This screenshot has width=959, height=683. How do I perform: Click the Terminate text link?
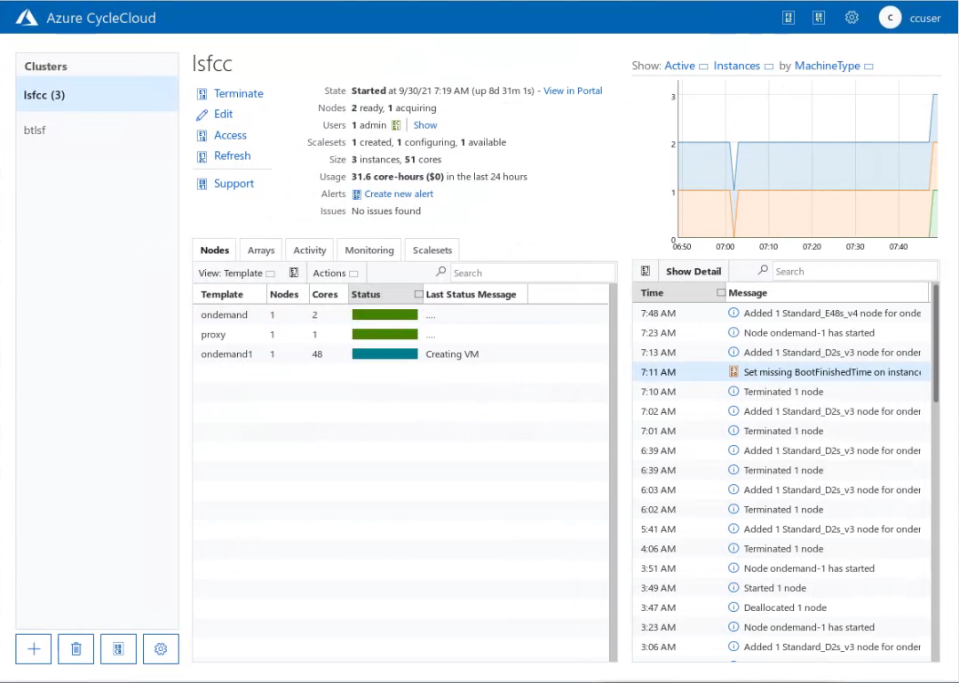tap(239, 93)
